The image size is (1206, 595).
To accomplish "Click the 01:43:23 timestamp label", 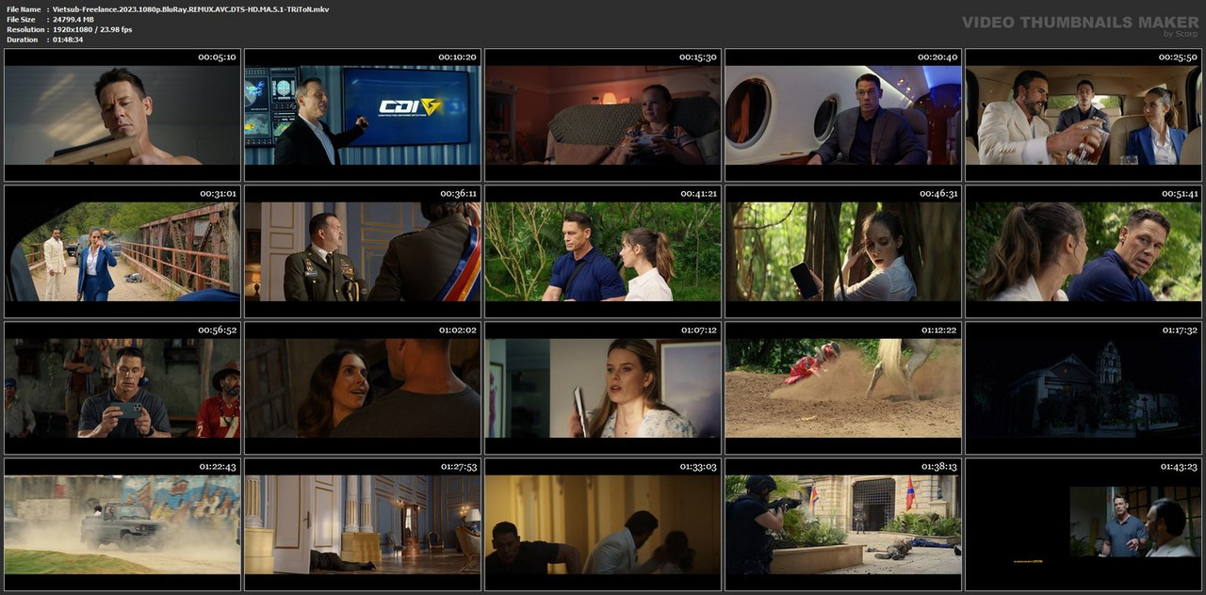I will click(x=1179, y=467).
